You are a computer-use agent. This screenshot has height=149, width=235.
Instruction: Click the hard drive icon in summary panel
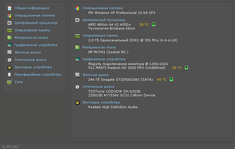coord(77,75)
